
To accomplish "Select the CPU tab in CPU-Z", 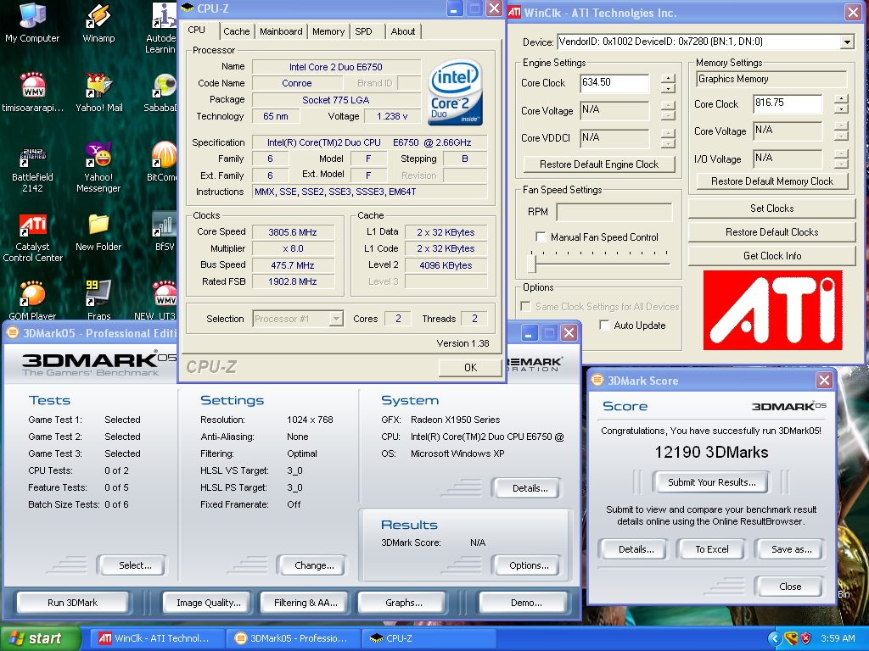I will point(197,30).
